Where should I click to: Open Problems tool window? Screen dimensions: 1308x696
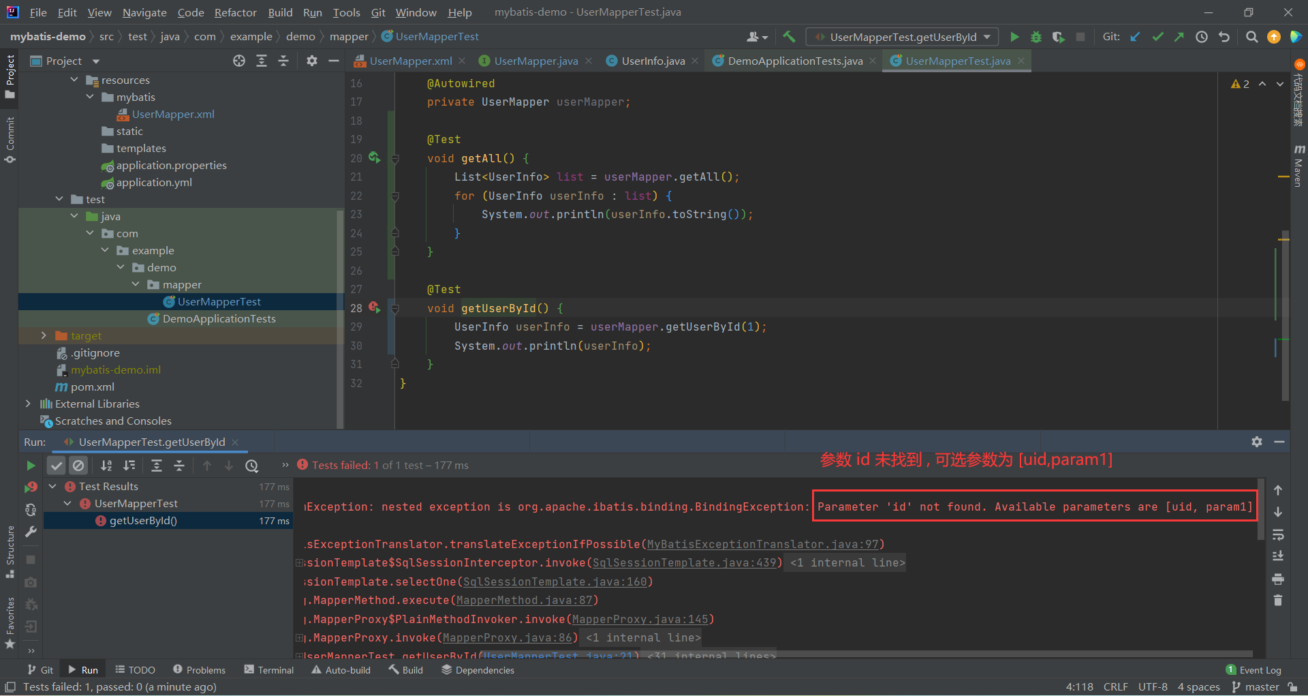click(199, 670)
